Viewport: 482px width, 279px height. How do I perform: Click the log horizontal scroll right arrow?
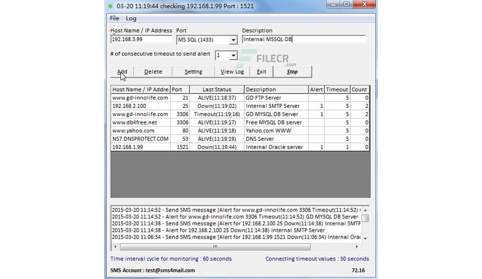(x=356, y=247)
